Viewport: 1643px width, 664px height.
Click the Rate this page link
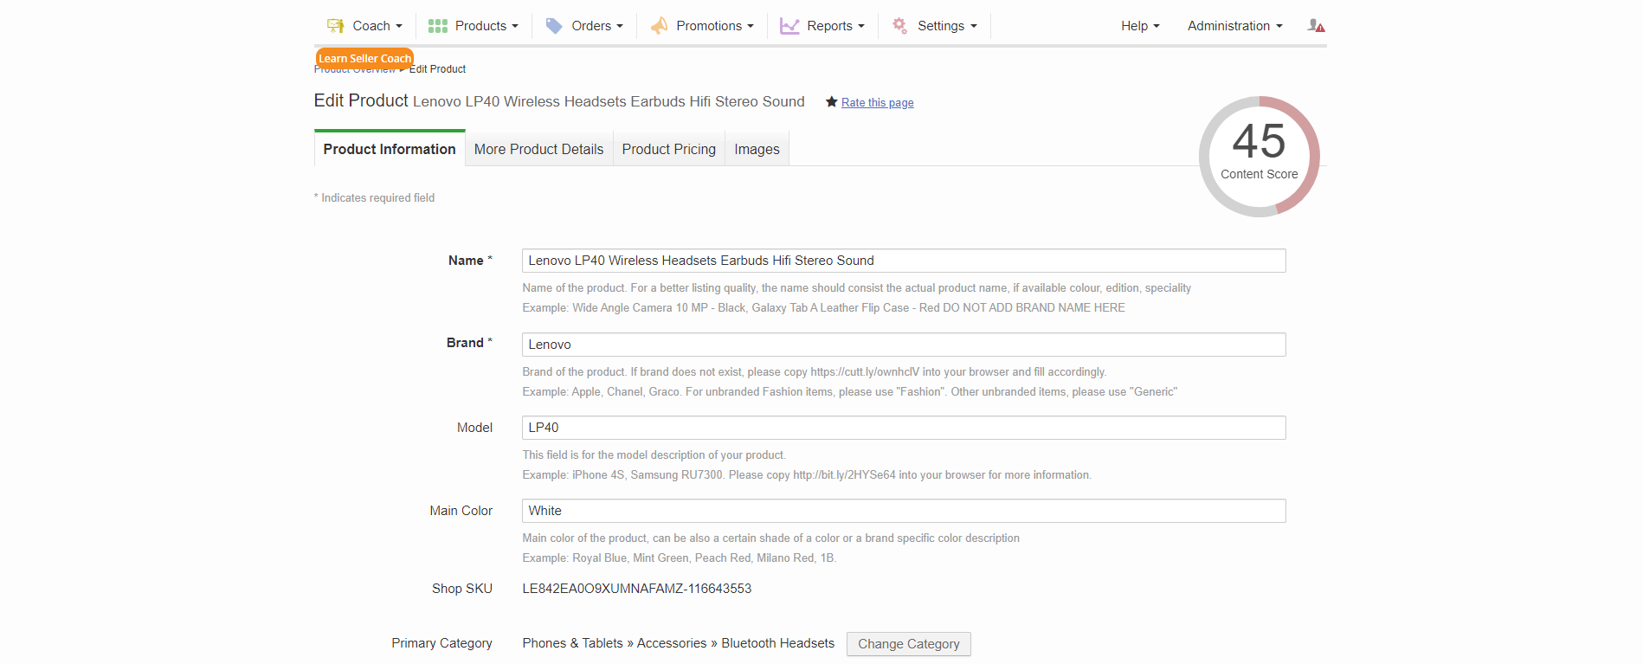click(878, 102)
